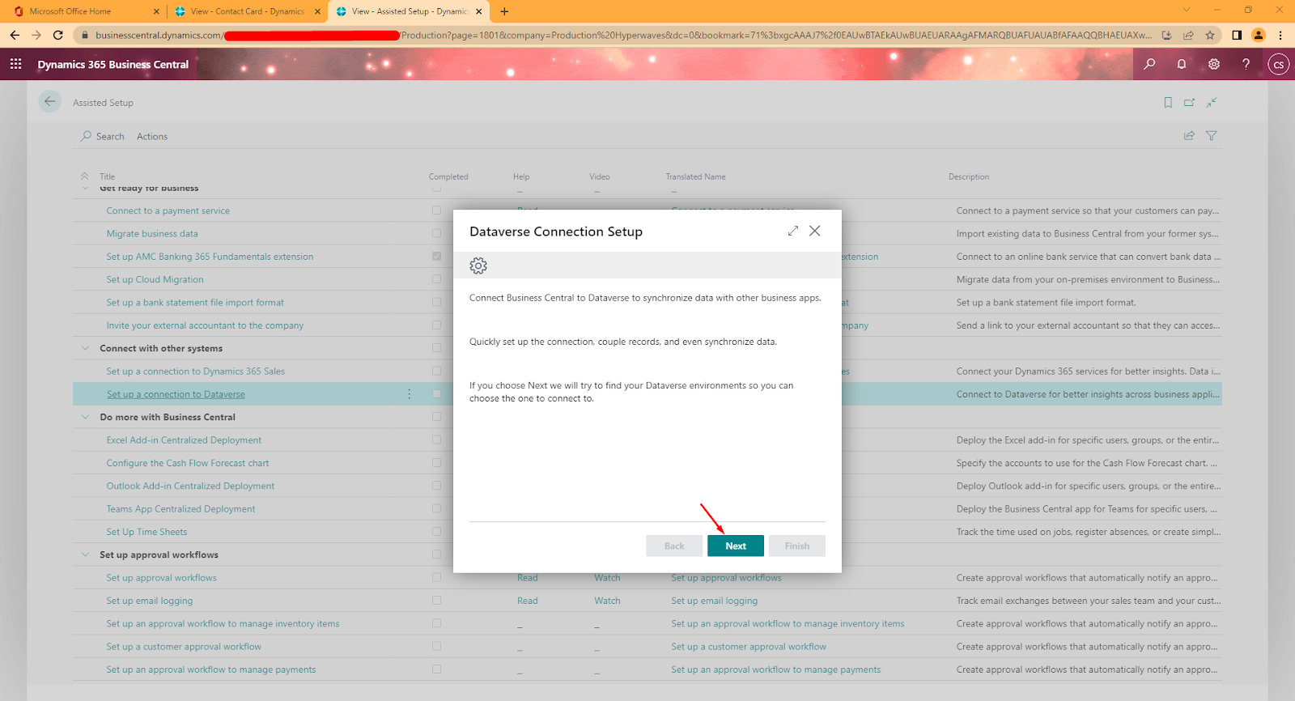Click Watch video link for Set up email logging
Viewport: 1295px width, 701px height.
pos(607,601)
